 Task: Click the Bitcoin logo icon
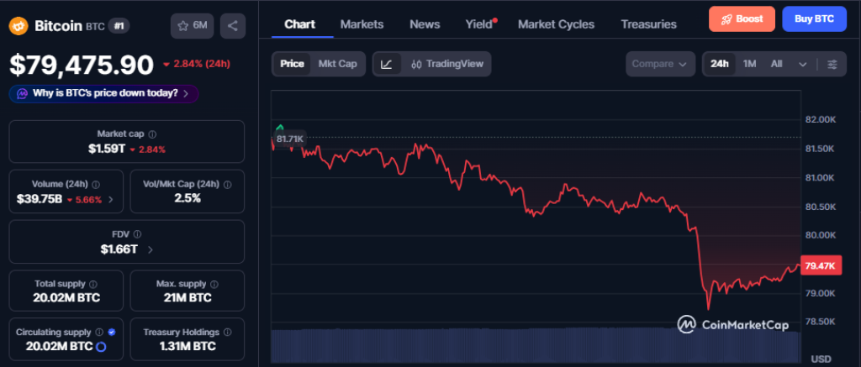tap(18, 26)
